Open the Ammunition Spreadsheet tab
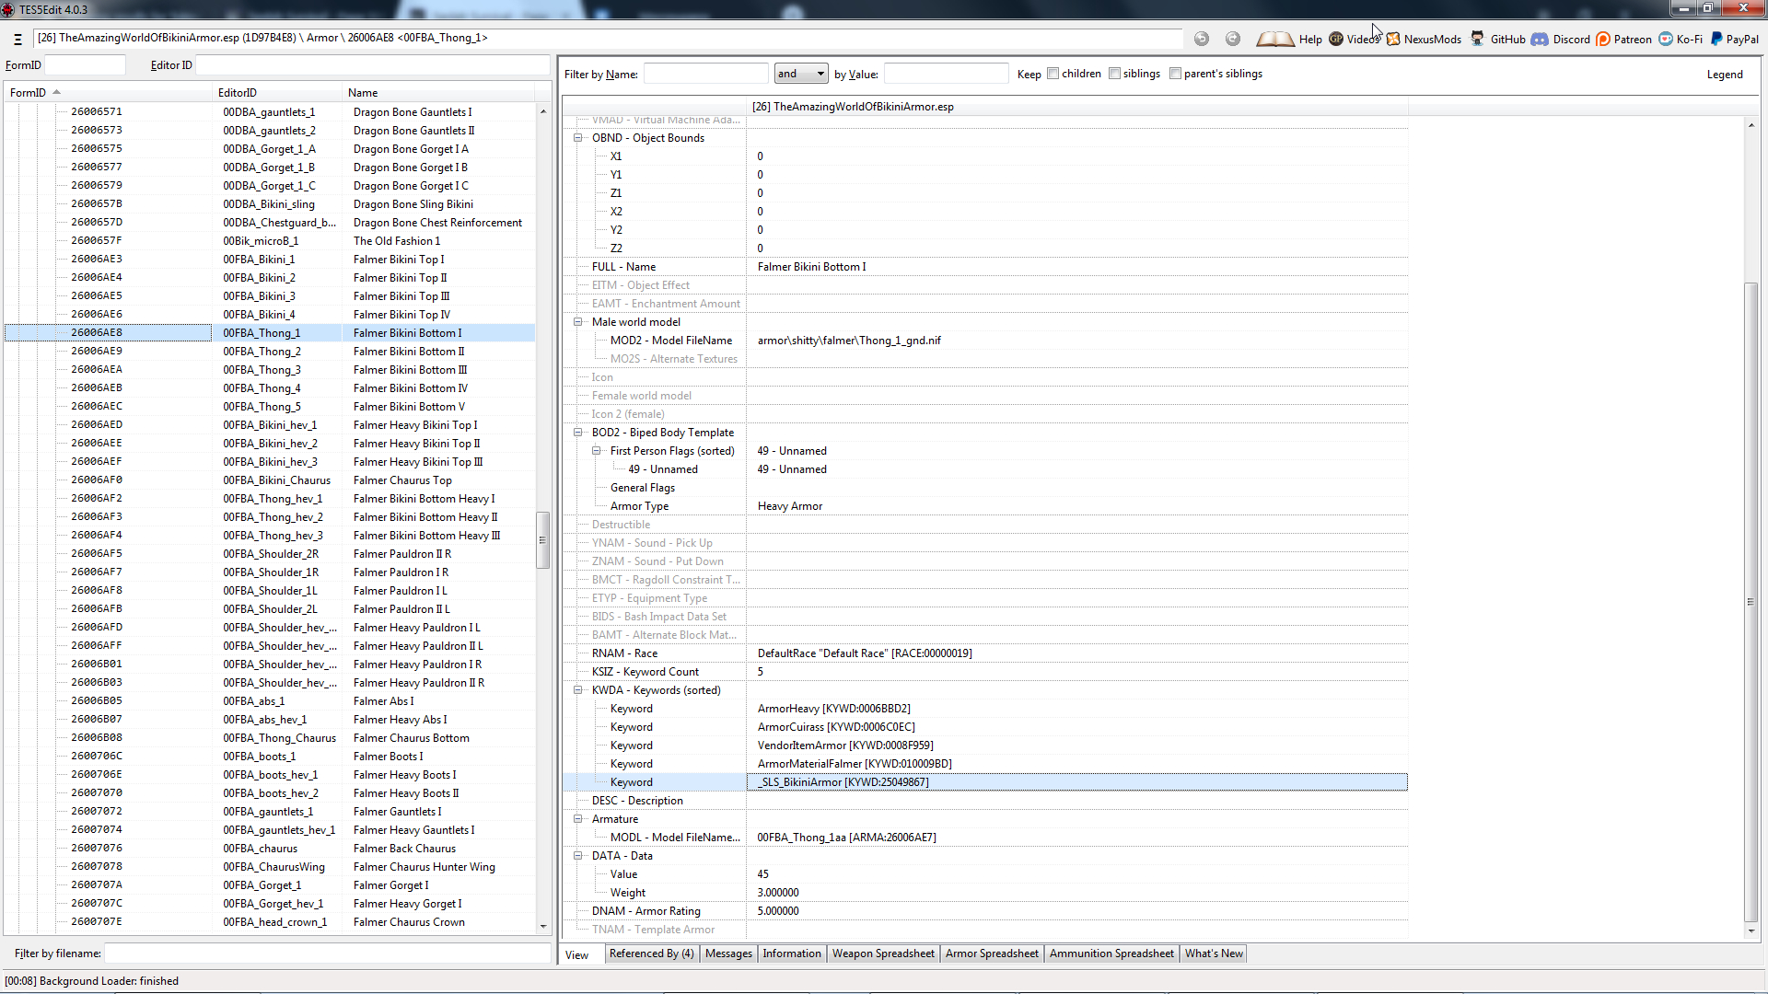The height and width of the screenshot is (994, 1768). coord(1111,954)
